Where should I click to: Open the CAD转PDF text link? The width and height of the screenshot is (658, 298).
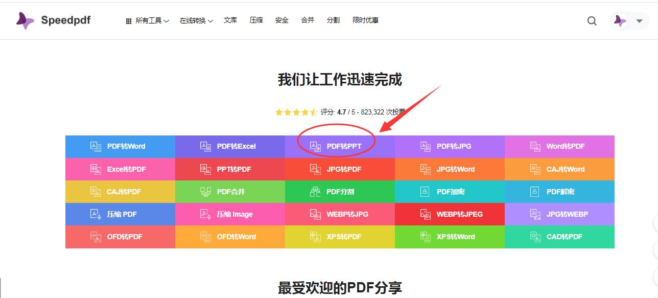pyautogui.click(x=564, y=237)
